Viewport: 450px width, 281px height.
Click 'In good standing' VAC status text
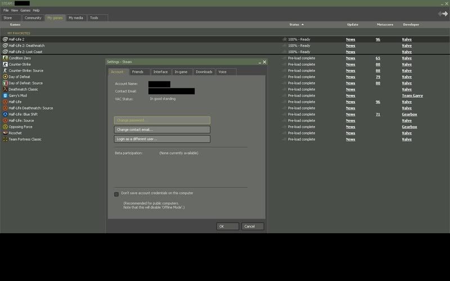[x=163, y=99]
